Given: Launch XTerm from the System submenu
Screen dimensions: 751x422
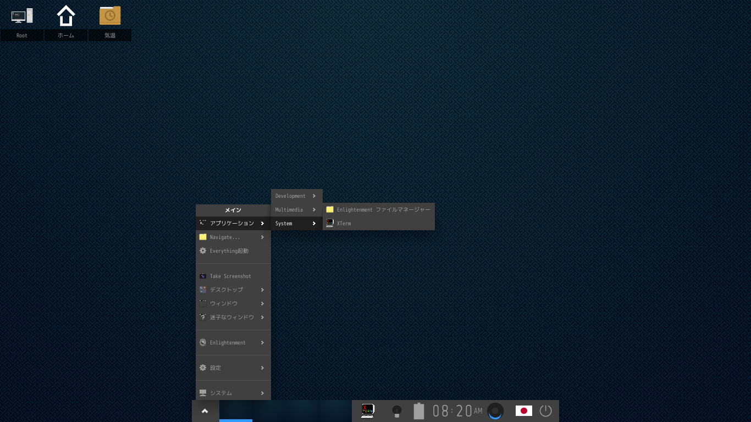Looking at the screenshot, I should [x=379, y=223].
